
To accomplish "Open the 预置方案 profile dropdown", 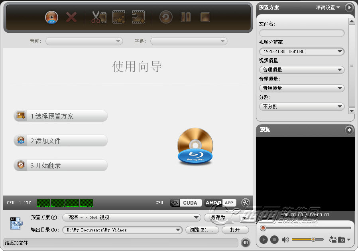I will pyautogui.click(x=132, y=217).
